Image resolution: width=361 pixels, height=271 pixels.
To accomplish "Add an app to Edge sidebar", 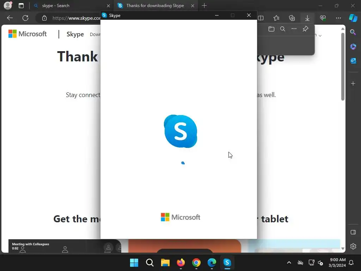I will (x=353, y=83).
